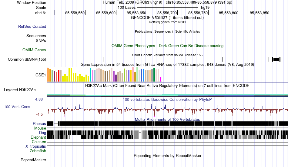
Task: Click position label 85,558,700
Action: pyautogui.click(x=167, y=13)
